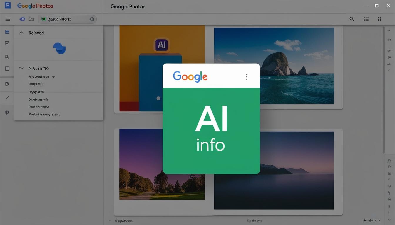Click the blue overlapping circles icon in the panel

coord(59,48)
